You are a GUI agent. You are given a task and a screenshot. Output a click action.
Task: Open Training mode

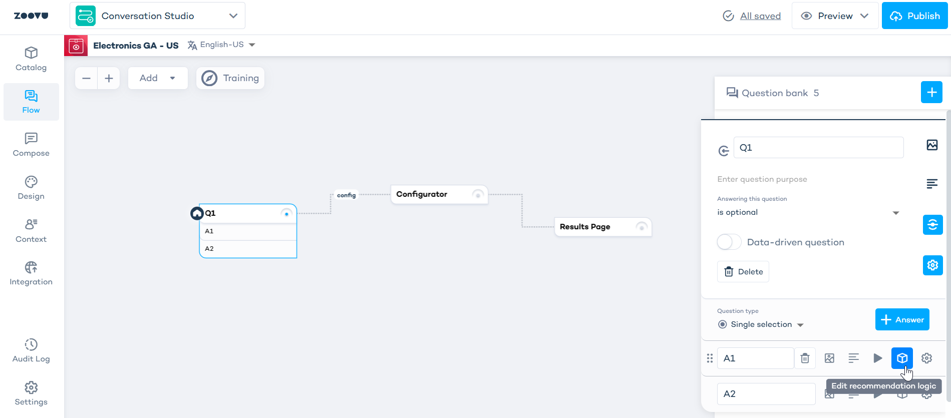(x=230, y=78)
